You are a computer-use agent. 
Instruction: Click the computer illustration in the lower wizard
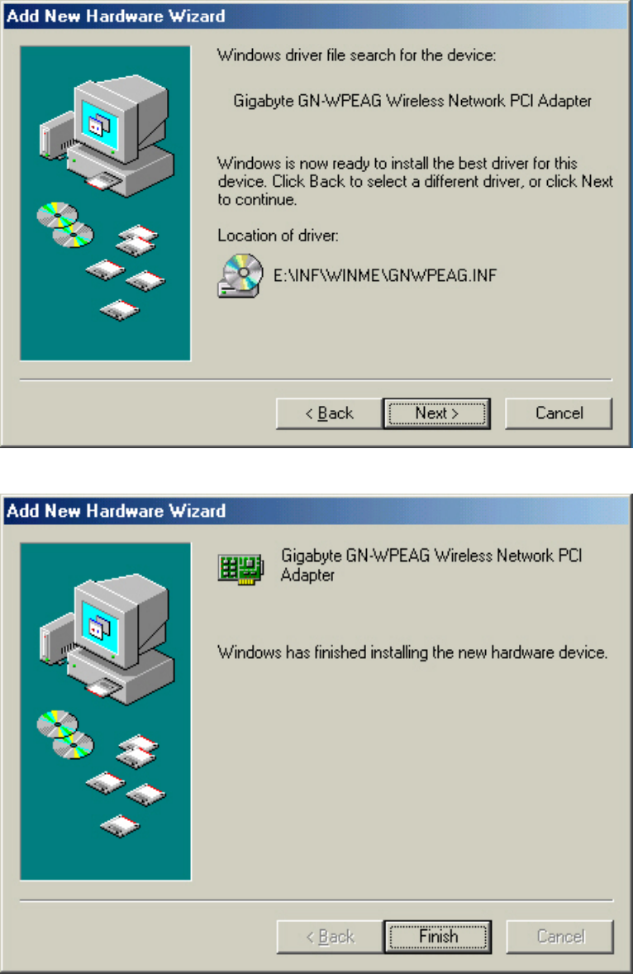coord(107,641)
